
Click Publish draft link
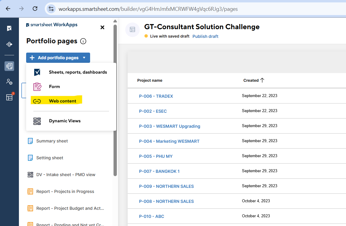[x=205, y=36]
